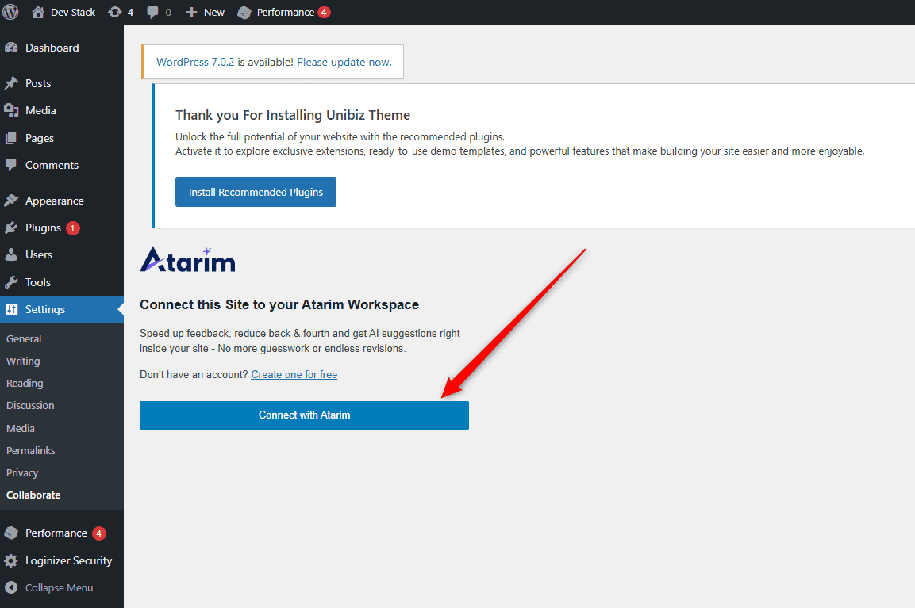Screen dimensions: 915x608
Task: Click the Tools wrench icon
Action: coord(11,282)
